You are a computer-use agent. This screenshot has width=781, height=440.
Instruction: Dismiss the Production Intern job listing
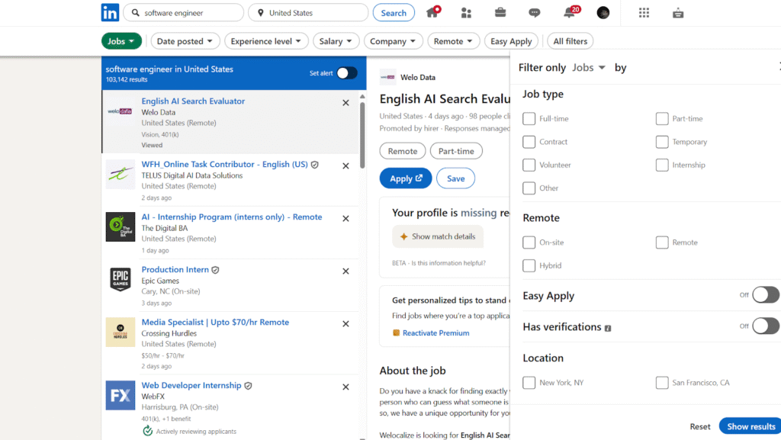(x=346, y=271)
